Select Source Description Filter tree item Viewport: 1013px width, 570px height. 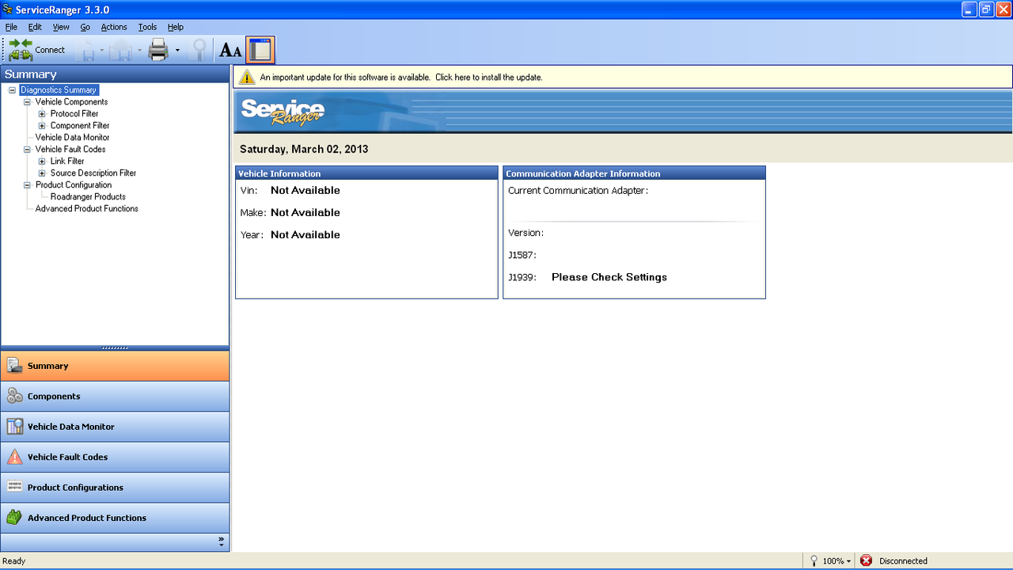[93, 173]
